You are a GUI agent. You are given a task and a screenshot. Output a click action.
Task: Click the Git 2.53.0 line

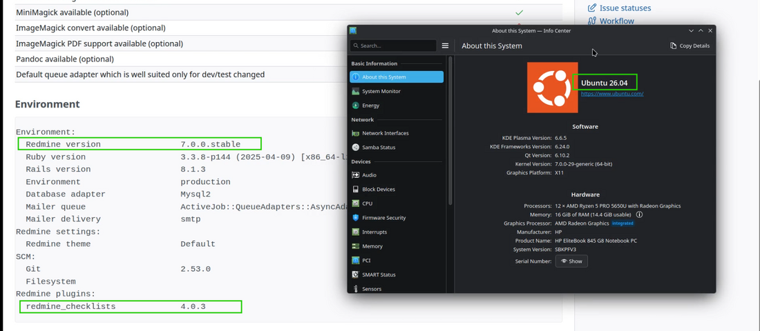pos(117,269)
